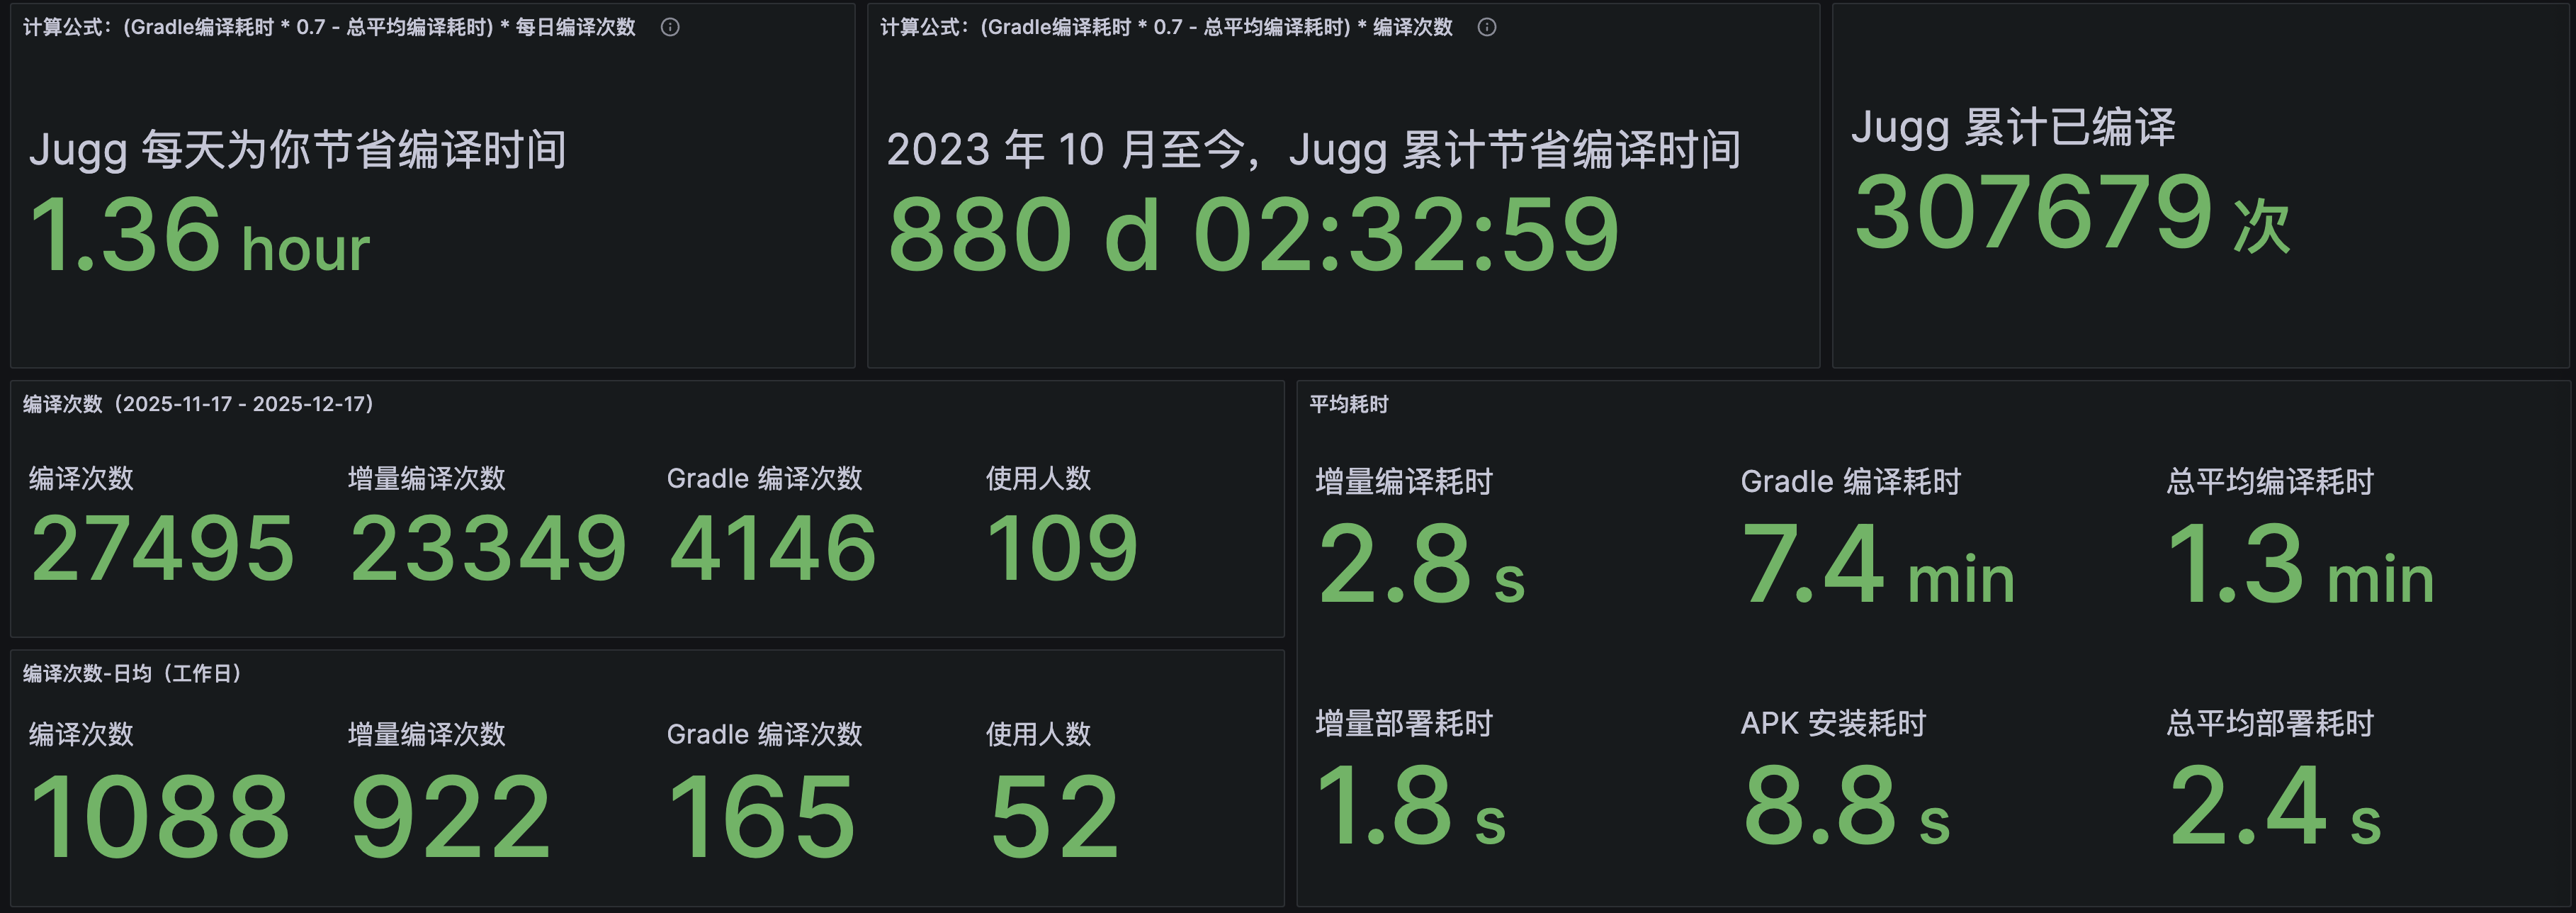Select the heading 'Jugg 累计节省编译时间' since 2023 年 10 月
Viewport: 2576px width, 913px height.
[x=1313, y=150]
